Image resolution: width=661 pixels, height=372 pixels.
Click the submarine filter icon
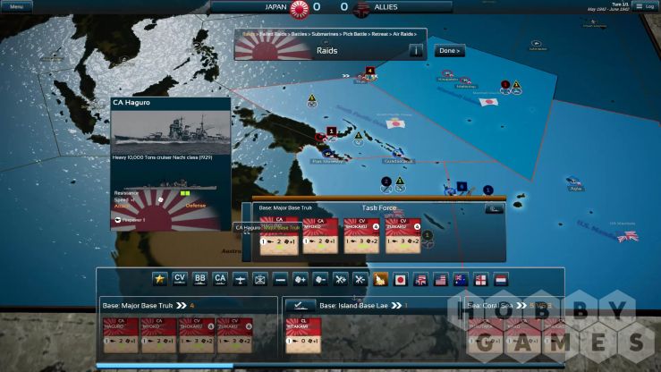(280, 279)
